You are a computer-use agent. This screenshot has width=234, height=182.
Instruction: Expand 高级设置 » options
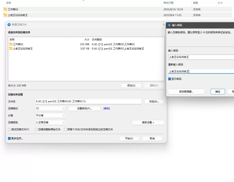point(148,122)
